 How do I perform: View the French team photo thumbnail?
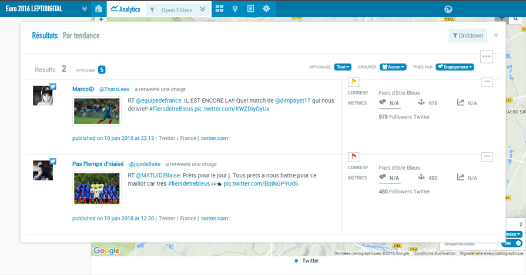[x=97, y=189]
